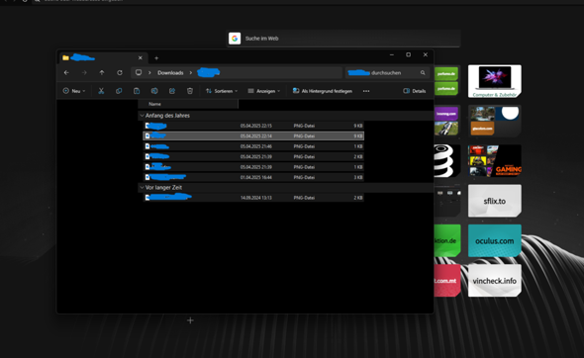Toggle the Details pane
Screen dimensions: 584x358
(414, 91)
